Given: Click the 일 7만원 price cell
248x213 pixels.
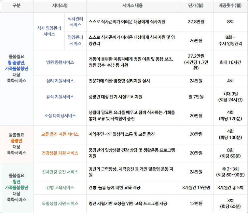Looking at the screenshot, I should click(196, 97).
